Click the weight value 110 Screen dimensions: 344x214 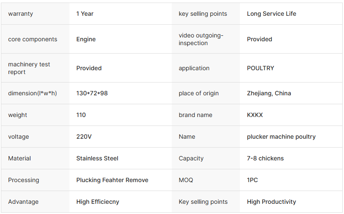coord(81,115)
